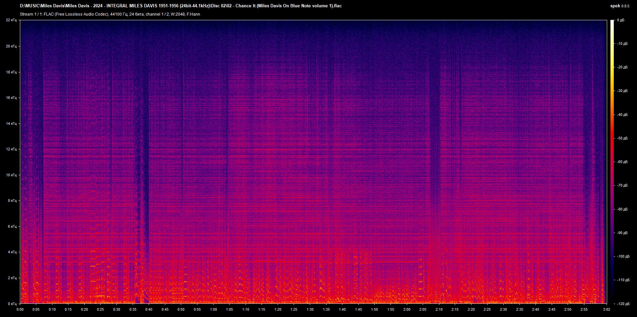Click the spectrogram plot area

(x=314, y=162)
